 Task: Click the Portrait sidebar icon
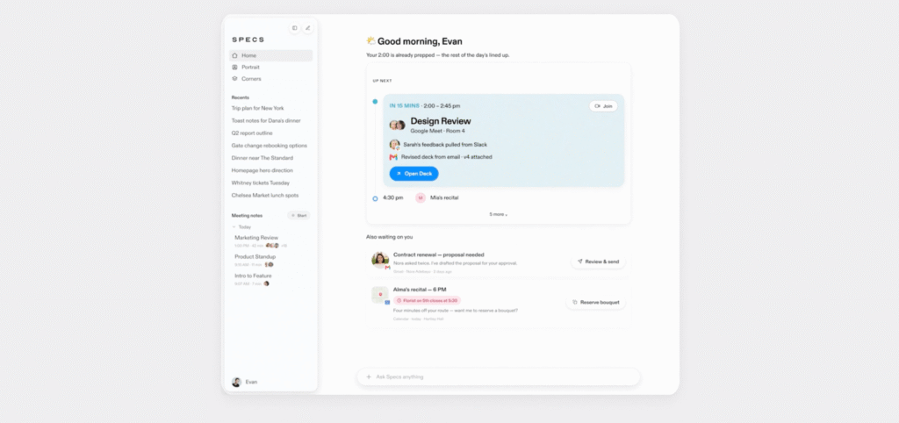pos(234,67)
